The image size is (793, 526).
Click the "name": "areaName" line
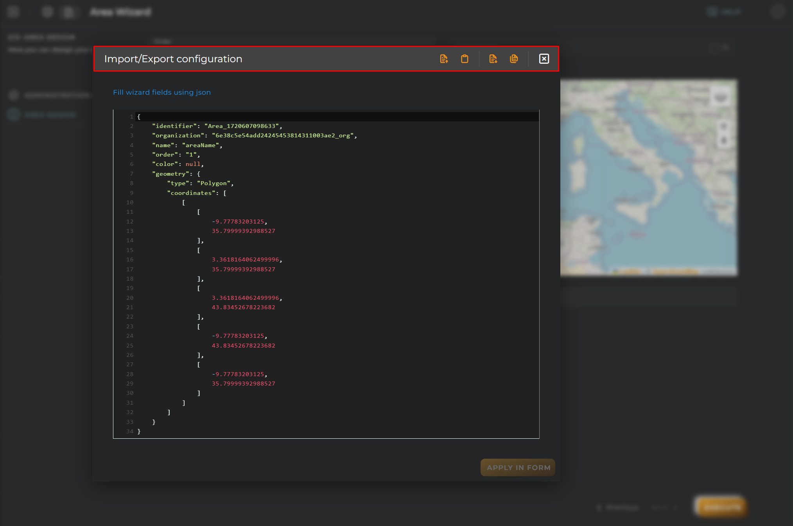click(x=187, y=145)
